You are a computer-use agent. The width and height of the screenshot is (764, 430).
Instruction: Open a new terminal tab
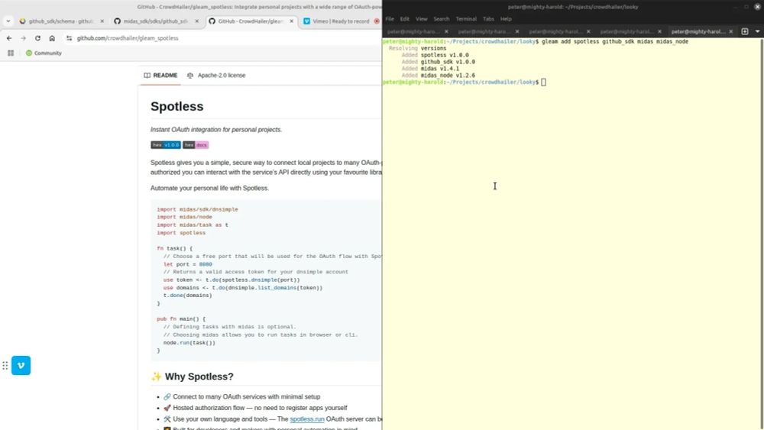(x=744, y=31)
